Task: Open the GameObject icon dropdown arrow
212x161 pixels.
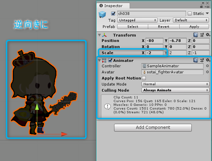Action: coord(100,17)
